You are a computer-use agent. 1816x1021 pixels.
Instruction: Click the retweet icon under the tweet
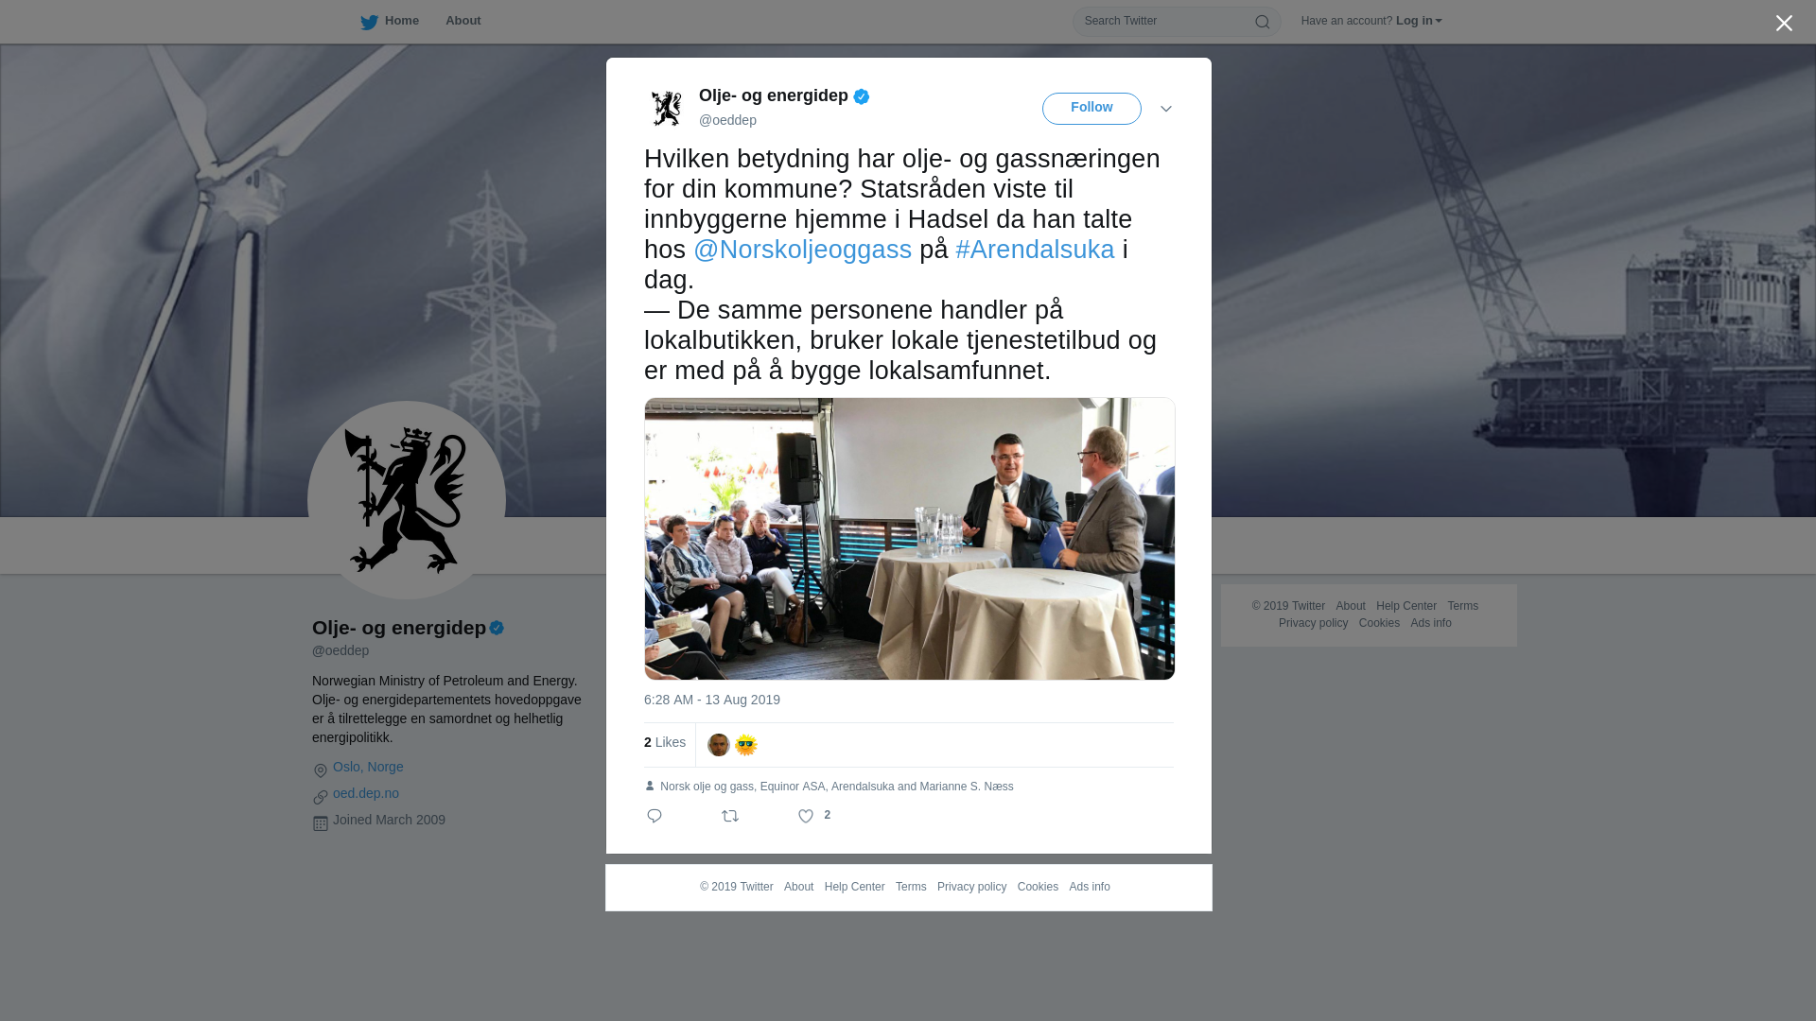[730, 816]
